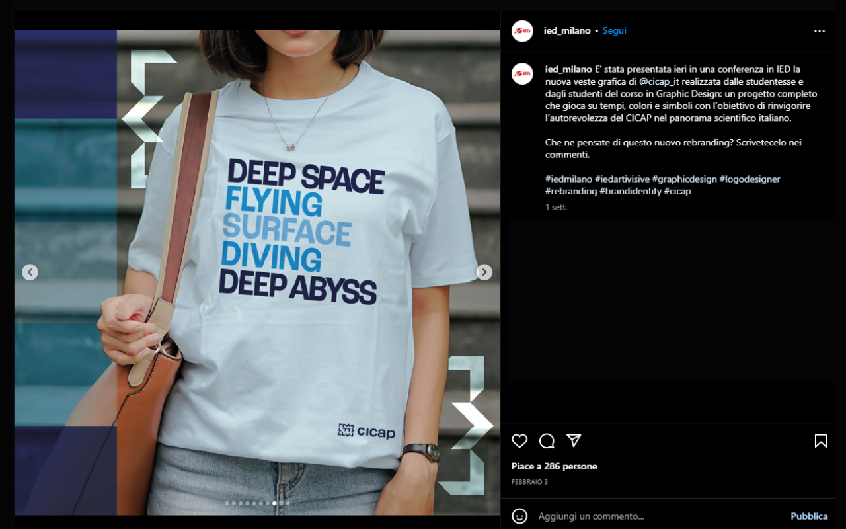Click the ied_milano username in header
The width and height of the screenshot is (846, 529).
pyautogui.click(x=567, y=31)
